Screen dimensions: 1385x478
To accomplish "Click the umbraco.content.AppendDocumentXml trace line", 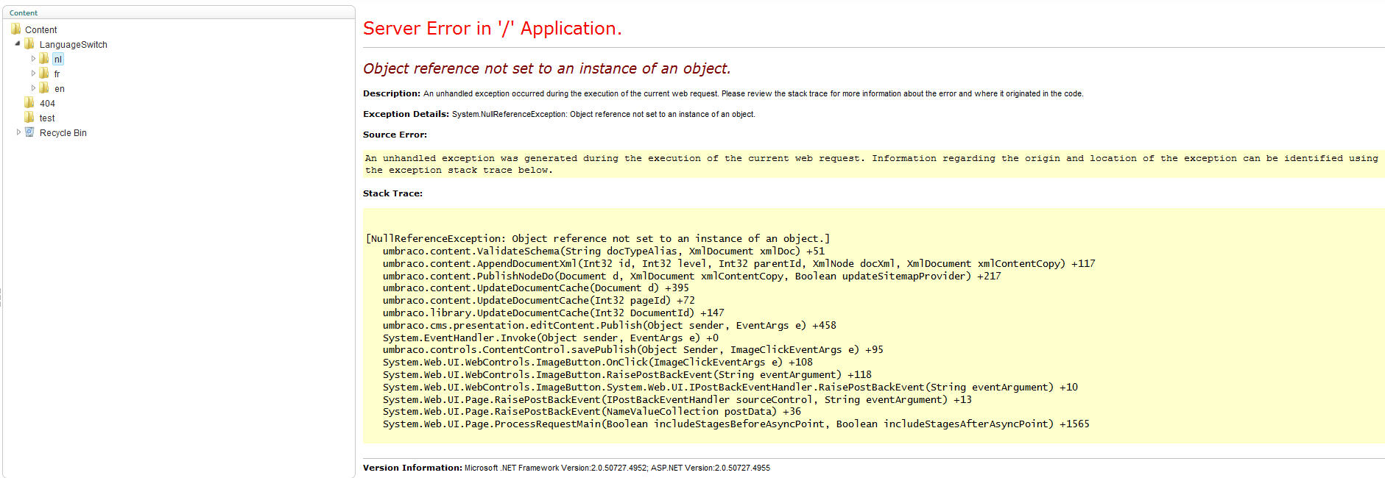I will point(739,264).
